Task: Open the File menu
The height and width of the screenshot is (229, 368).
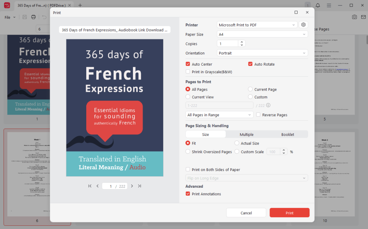Action: pyautogui.click(x=9, y=17)
